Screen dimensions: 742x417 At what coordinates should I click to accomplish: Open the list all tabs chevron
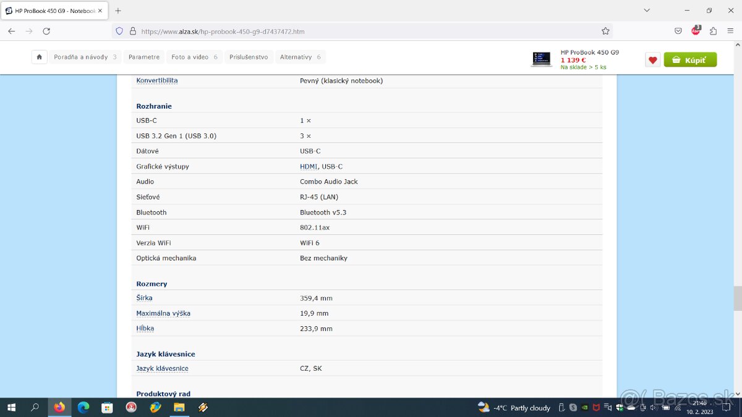click(647, 10)
